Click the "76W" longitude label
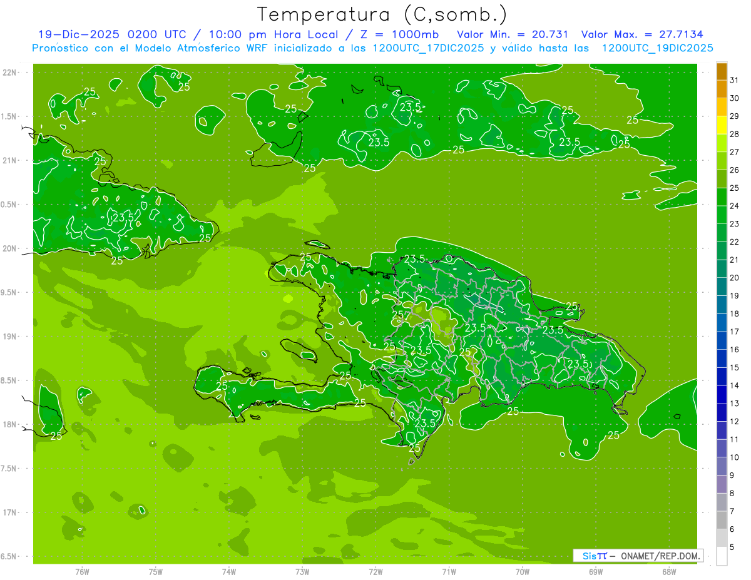Viewport: 751px width, 580px height. 82,572
